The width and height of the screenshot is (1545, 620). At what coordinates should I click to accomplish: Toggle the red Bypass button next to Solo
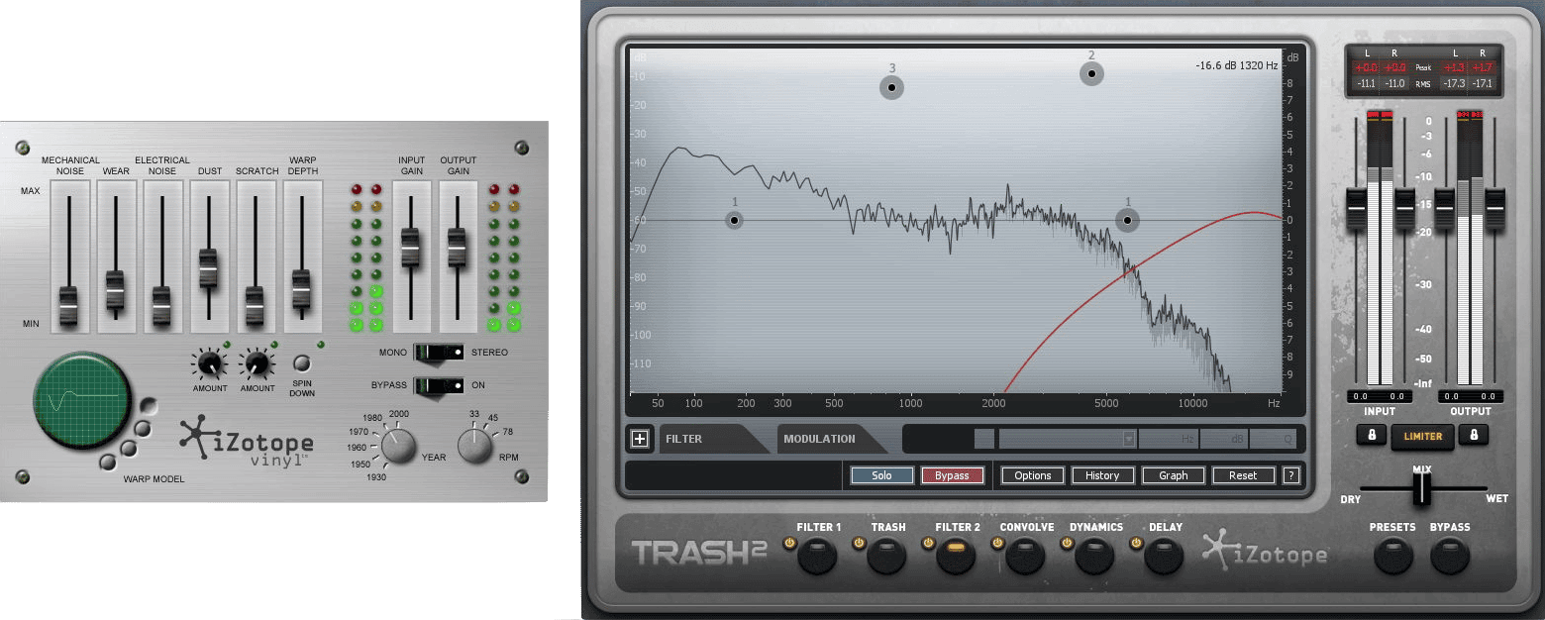pos(952,475)
